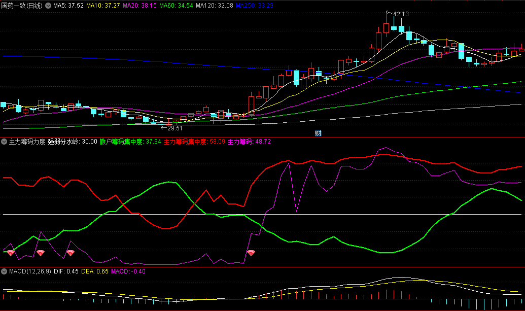Click the first red diamond signal icon
525x311 pixels.
pyautogui.click(x=11, y=253)
